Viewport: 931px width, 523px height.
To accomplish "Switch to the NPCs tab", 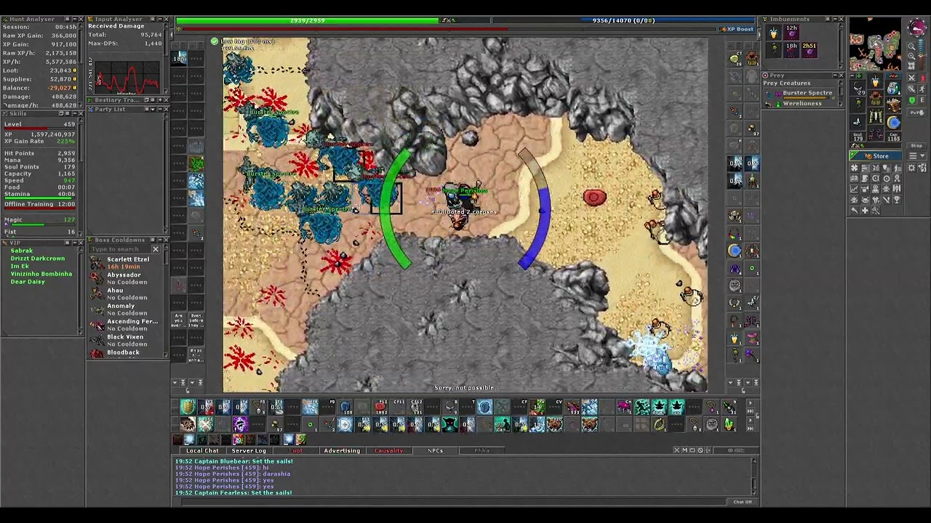I will [x=435, y=451].
